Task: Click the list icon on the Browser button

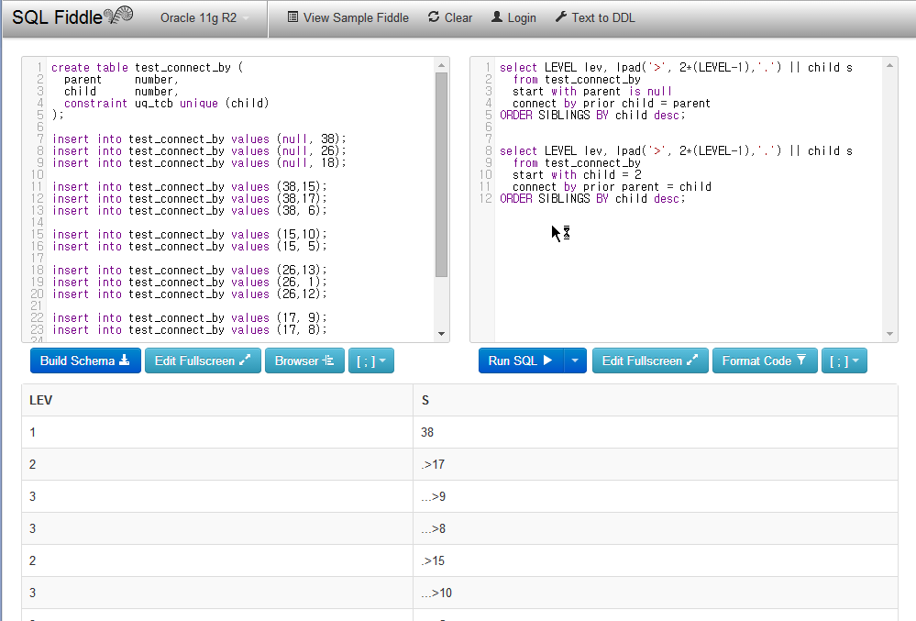Action: coord(327,360)
